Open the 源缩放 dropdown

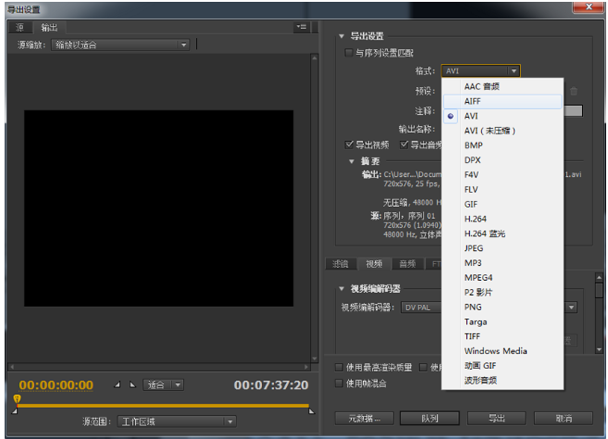click(120, 44)
